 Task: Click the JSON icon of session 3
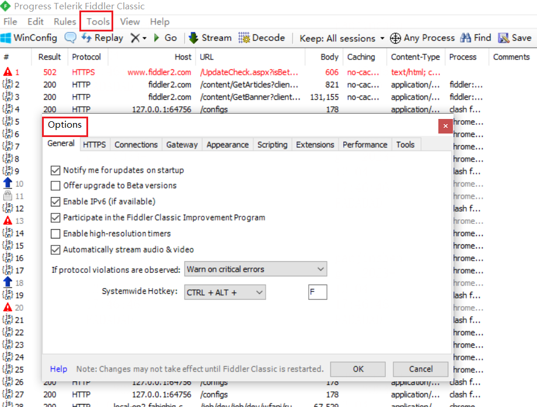point(8,96)
